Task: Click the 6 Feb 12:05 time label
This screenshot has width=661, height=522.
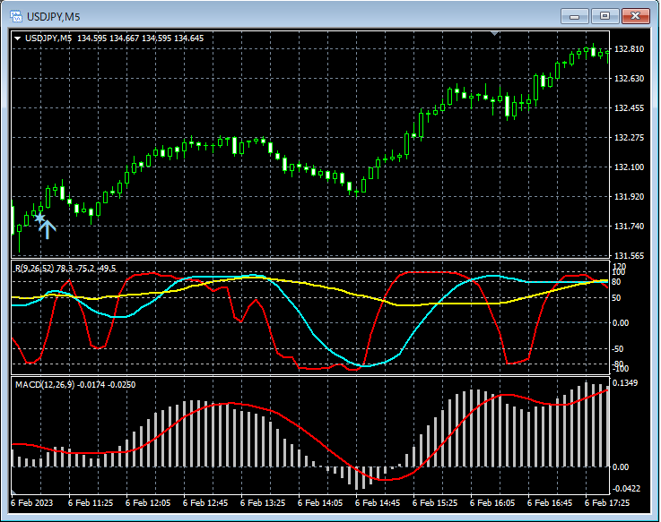Action: (148, 502)
